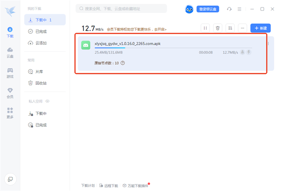Open 万能下载插件 plugin link
Viewport: 282px width, 191px height.
(136, 186)
